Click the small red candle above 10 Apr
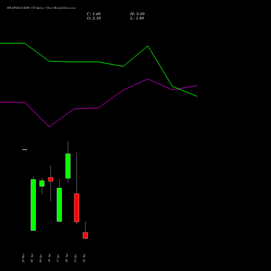The height and width of the screenshot is (271, 271). click(50, 179)
